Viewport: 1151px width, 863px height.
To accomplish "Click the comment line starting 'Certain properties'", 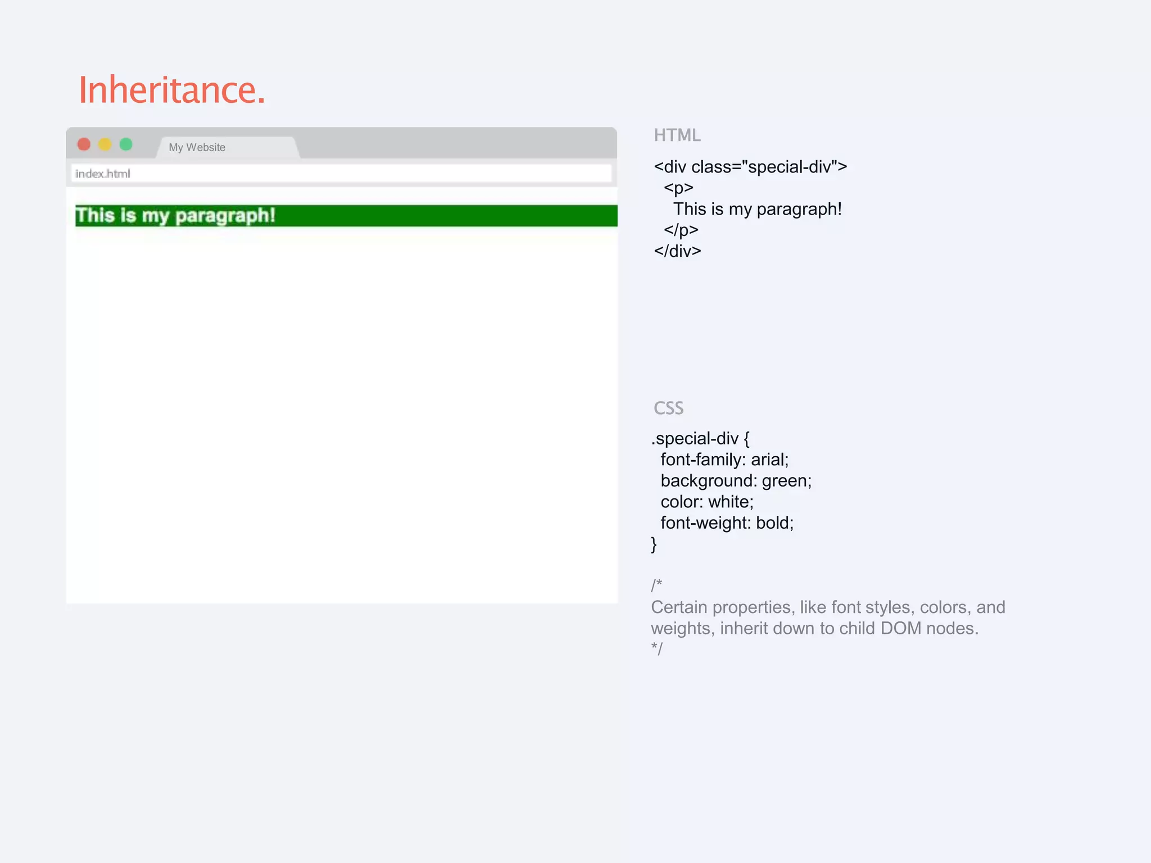I will [828, 607].
